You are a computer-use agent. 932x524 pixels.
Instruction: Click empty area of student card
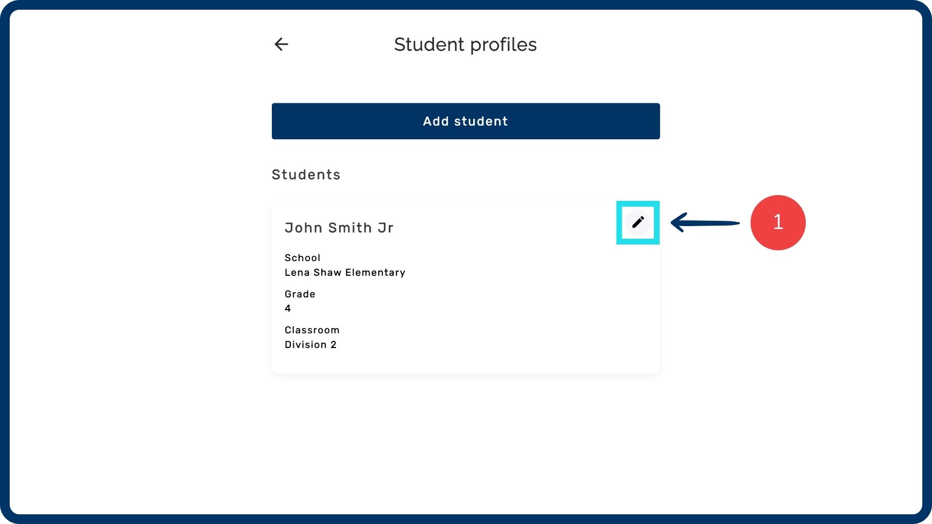510,311
